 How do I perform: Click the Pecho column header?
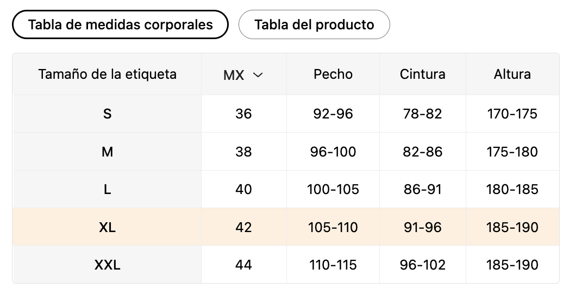click(x=333, y=74)
